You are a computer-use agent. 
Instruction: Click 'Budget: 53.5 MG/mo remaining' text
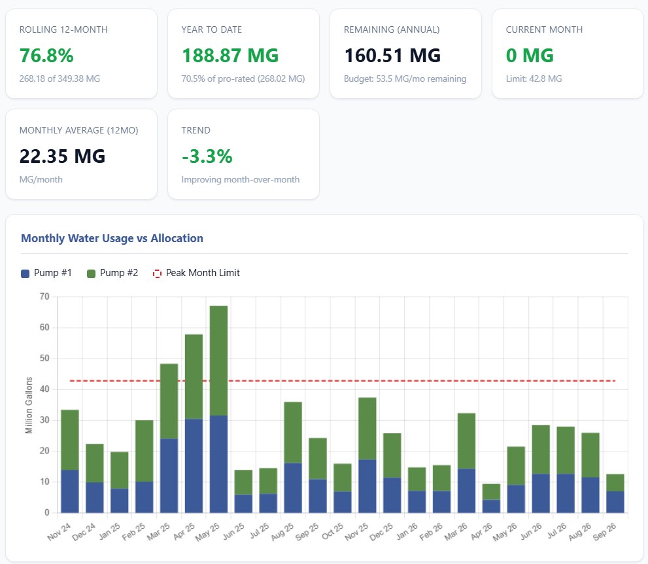[x=405, y=79]
